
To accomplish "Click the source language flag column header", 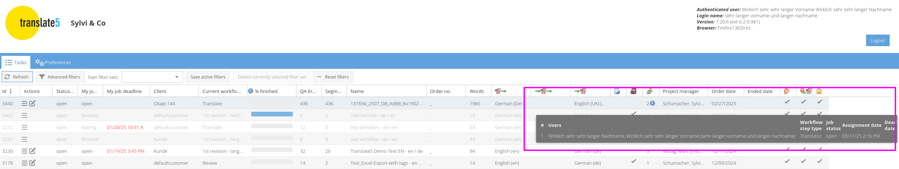I will 500,91.
